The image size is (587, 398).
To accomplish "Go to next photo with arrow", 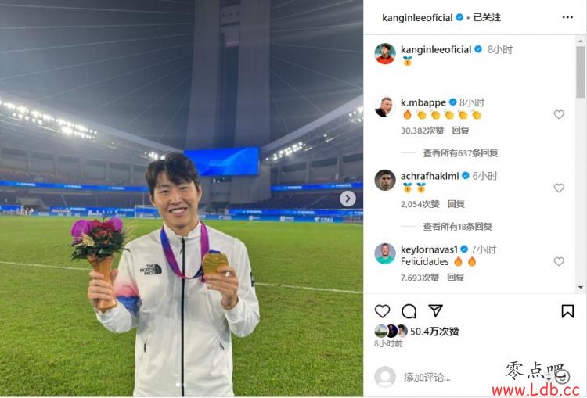I will (x=348, y=199).
